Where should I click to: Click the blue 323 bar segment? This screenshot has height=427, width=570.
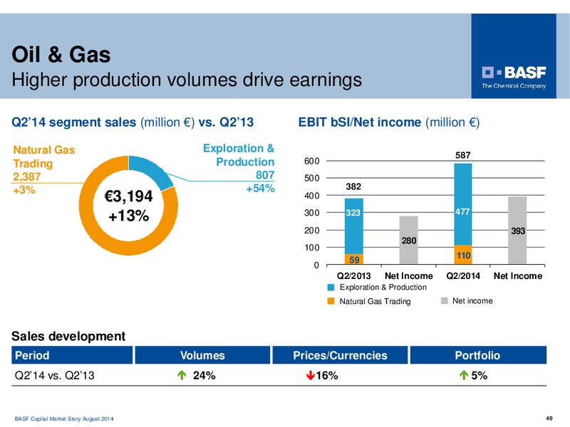tap(353, 226)
